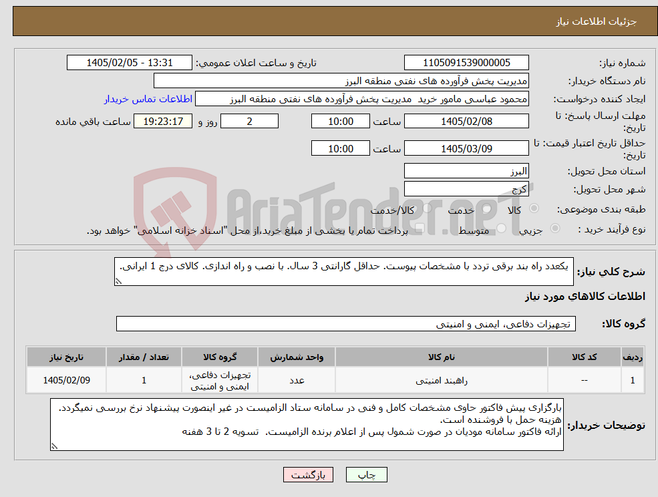Click the goods group cell in table row
Image resolution: width=658 pixels, height=497 pixels.
click(220, 380)
